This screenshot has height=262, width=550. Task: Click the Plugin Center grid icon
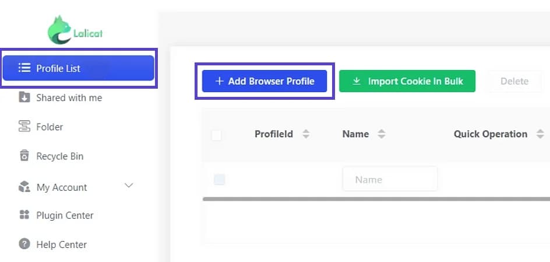pyautogui.click(x=24, y=215)
